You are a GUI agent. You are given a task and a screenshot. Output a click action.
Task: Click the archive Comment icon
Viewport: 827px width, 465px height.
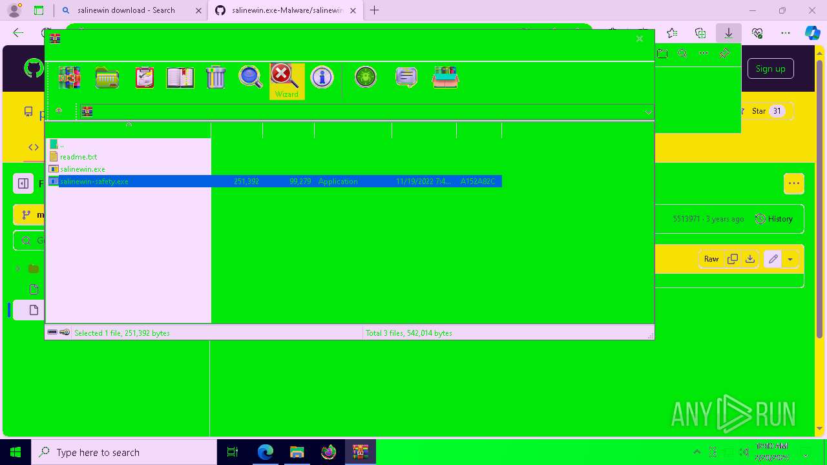[x=406, y=78]
